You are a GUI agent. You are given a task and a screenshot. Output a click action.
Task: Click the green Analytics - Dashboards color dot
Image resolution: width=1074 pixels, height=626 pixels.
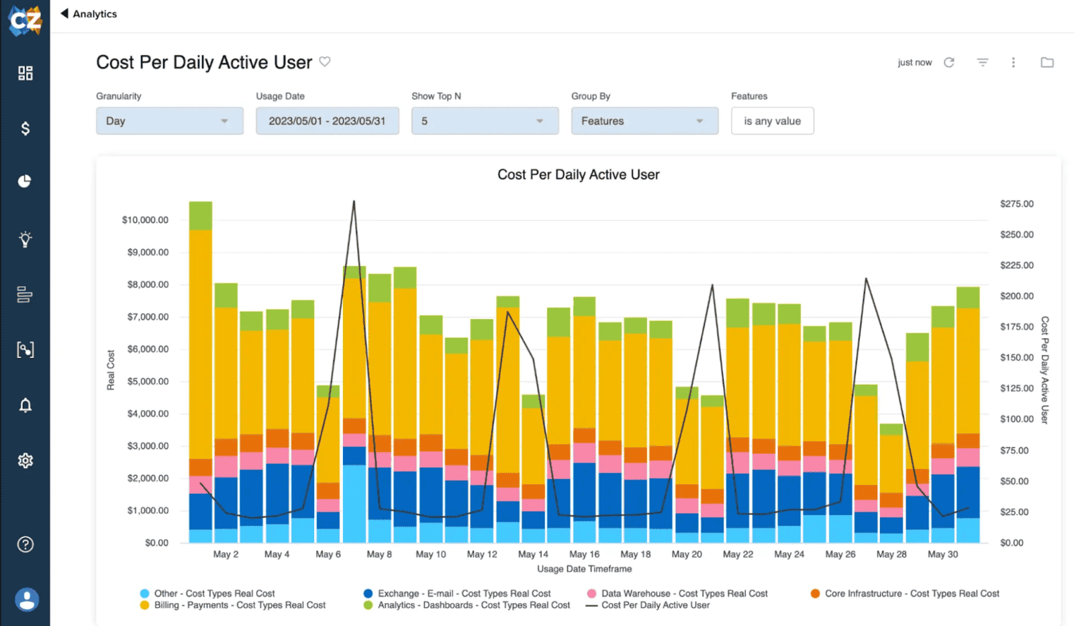tap(367, 605)
